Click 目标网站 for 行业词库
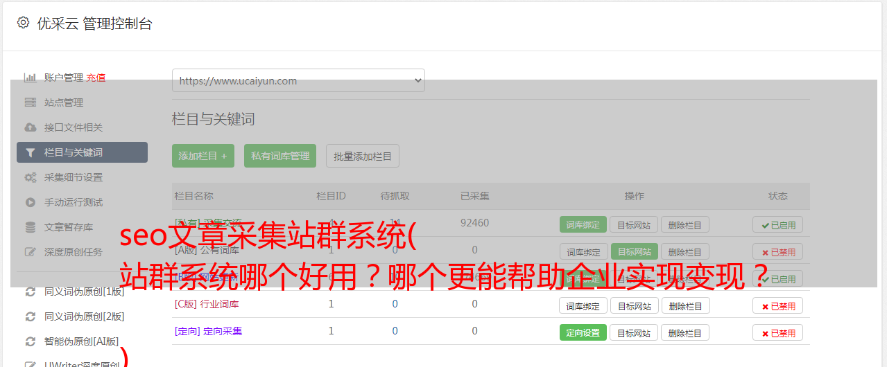Image resolution: width=887 pixels, height=367 pixels. 634,305
